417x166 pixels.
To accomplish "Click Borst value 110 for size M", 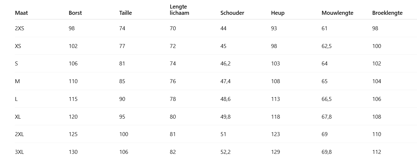I will coord(73,81).
